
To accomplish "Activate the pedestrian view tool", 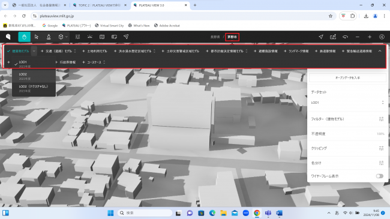I will pos(49,37).
